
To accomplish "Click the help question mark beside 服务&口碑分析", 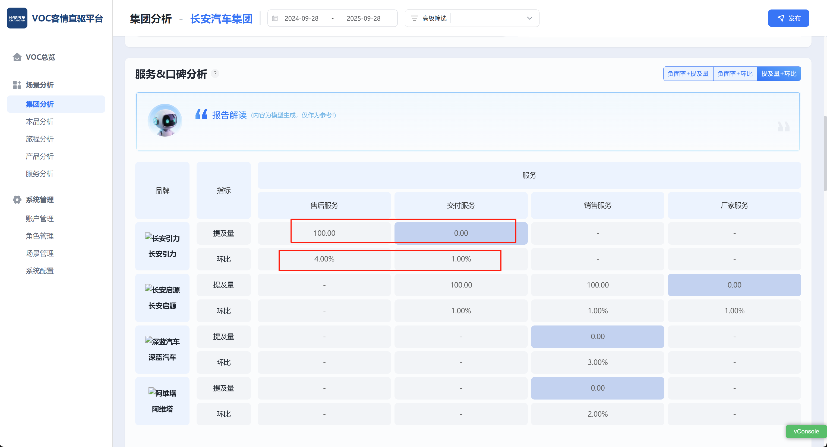I will coord(215,74).
